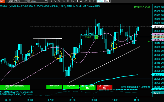Click the 25330,00 price axis label

point(159,51)
